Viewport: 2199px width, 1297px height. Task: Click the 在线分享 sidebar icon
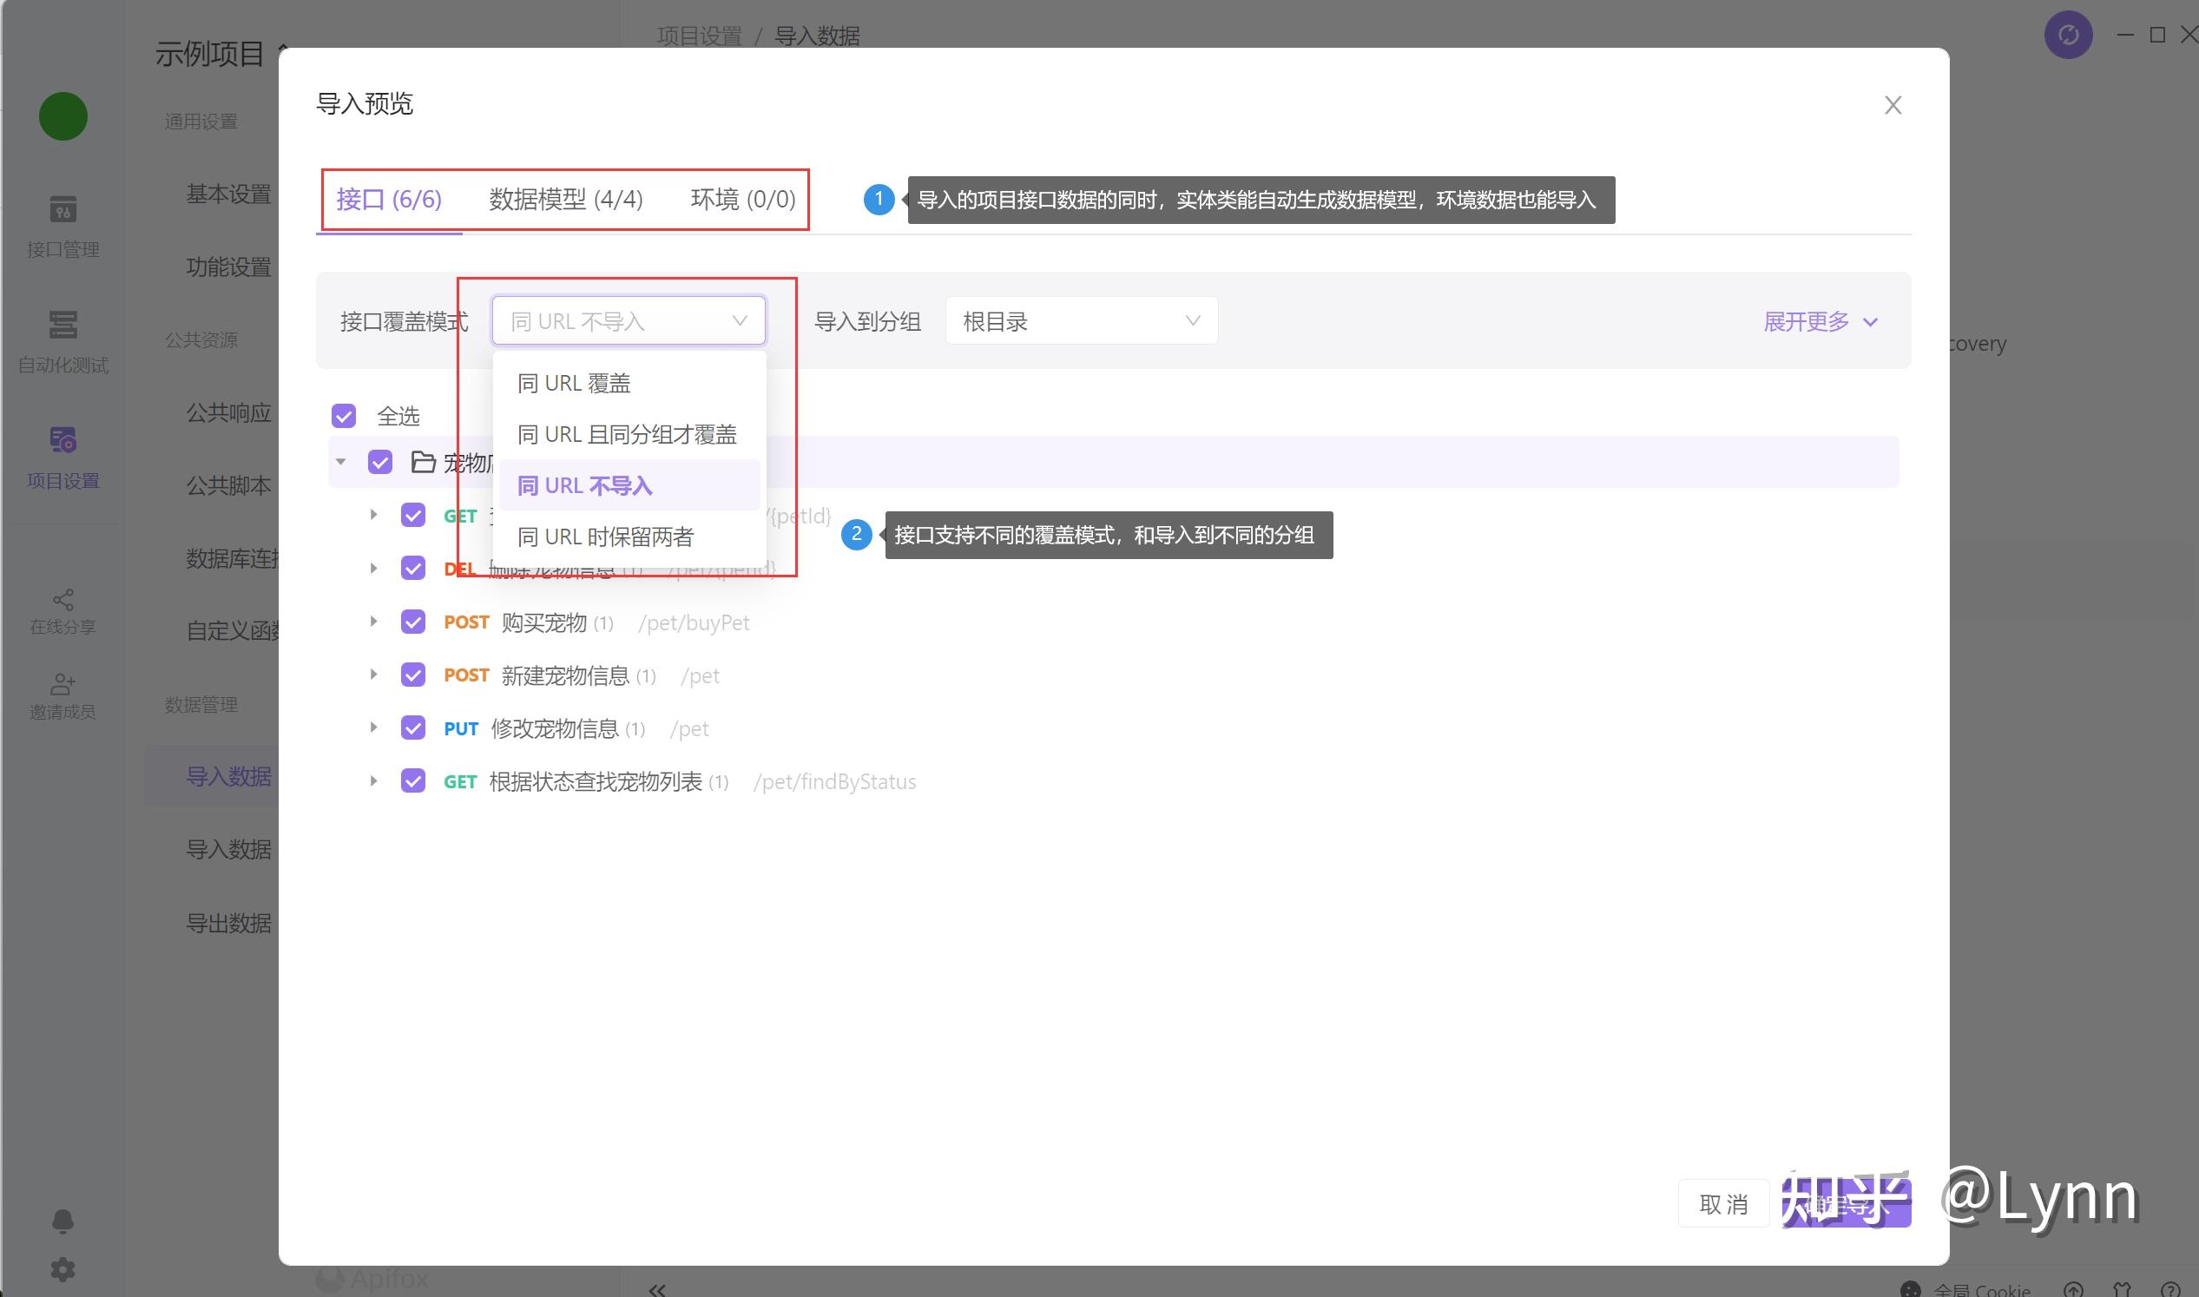62,609
